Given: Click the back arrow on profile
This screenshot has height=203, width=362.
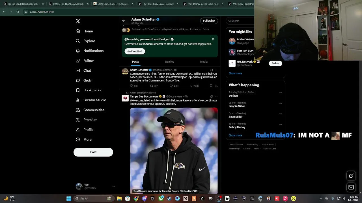Looking at the screenshot, I should 124,21.
